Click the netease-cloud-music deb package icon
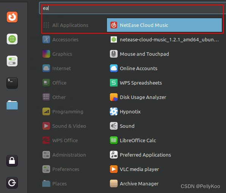Viewport: 226px width, 193px height. pos(114,39)
